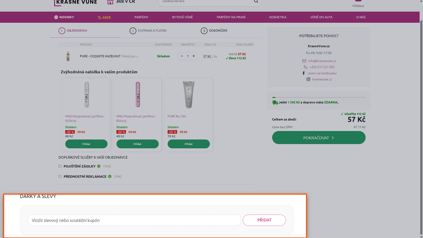Click the silver UNIQ atomizer image

click(x=86, y=94)
